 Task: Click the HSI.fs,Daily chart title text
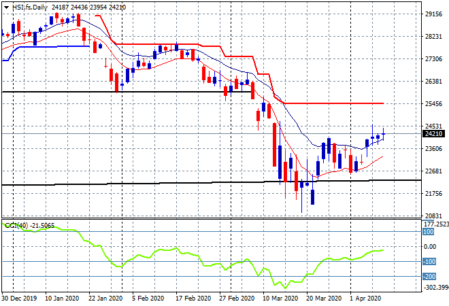pyautogui.click(x=30, y=7)
